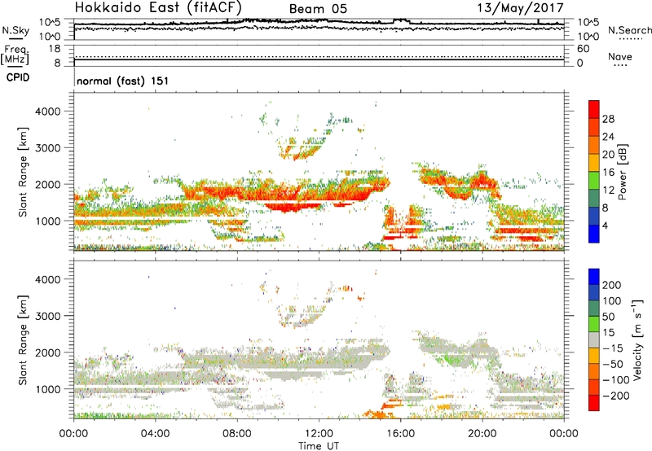Click the date '13/May/2017'

click(520, 7)
